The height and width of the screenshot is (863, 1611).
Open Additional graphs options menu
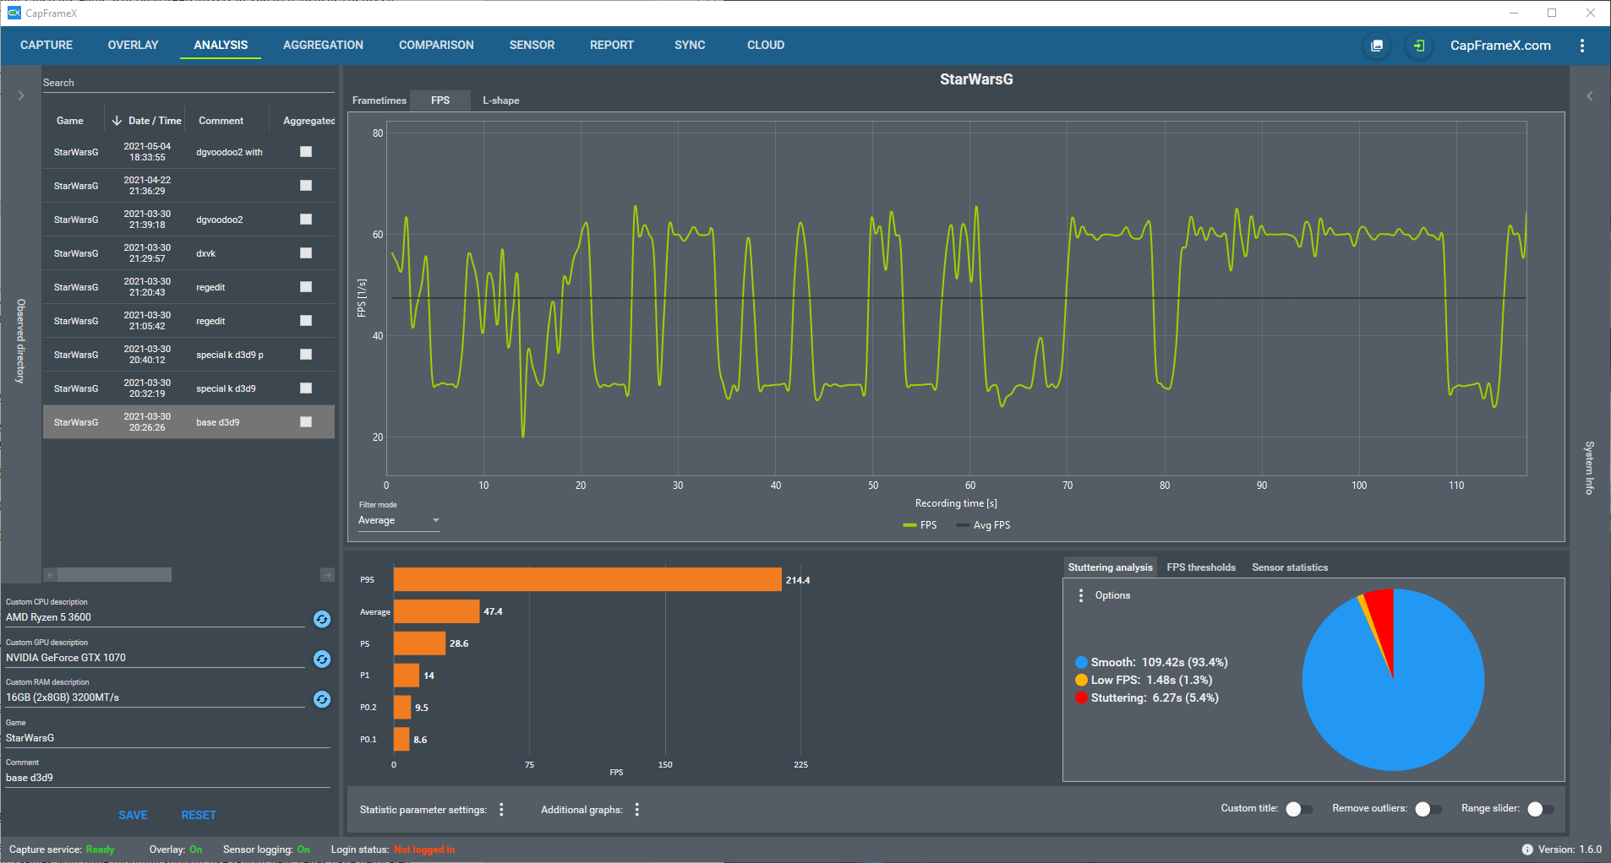(x=637, y=810)
